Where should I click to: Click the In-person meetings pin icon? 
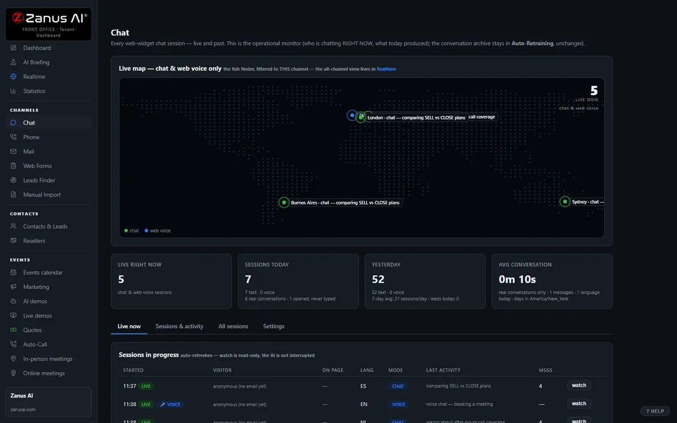coord(14,359)
